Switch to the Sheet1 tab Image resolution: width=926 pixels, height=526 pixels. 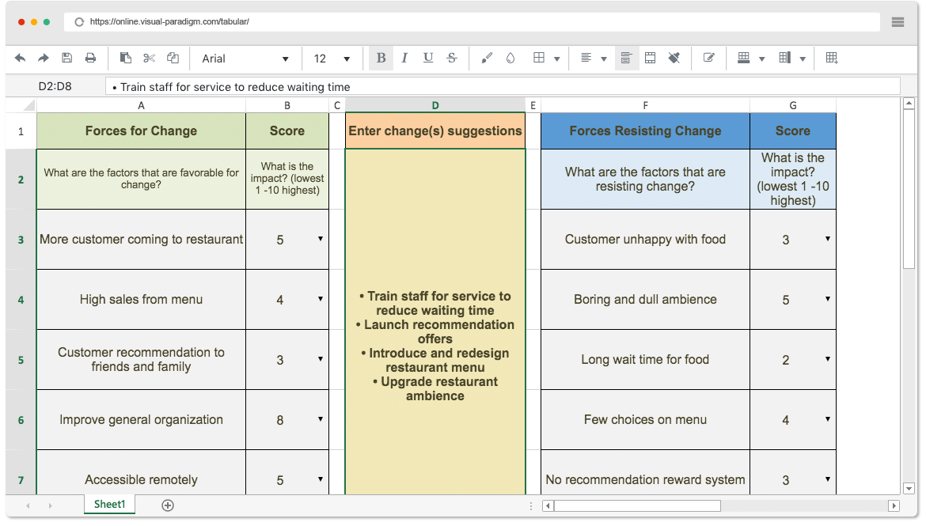110,504
